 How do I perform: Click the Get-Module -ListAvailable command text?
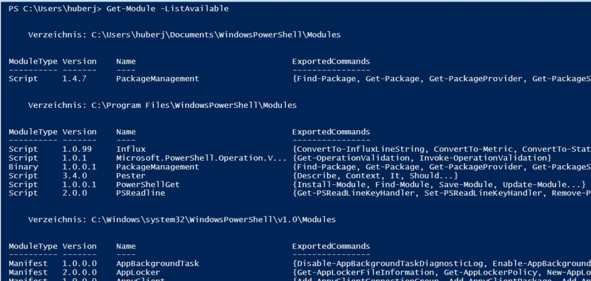pyautogui.click(x=159, y=9)
